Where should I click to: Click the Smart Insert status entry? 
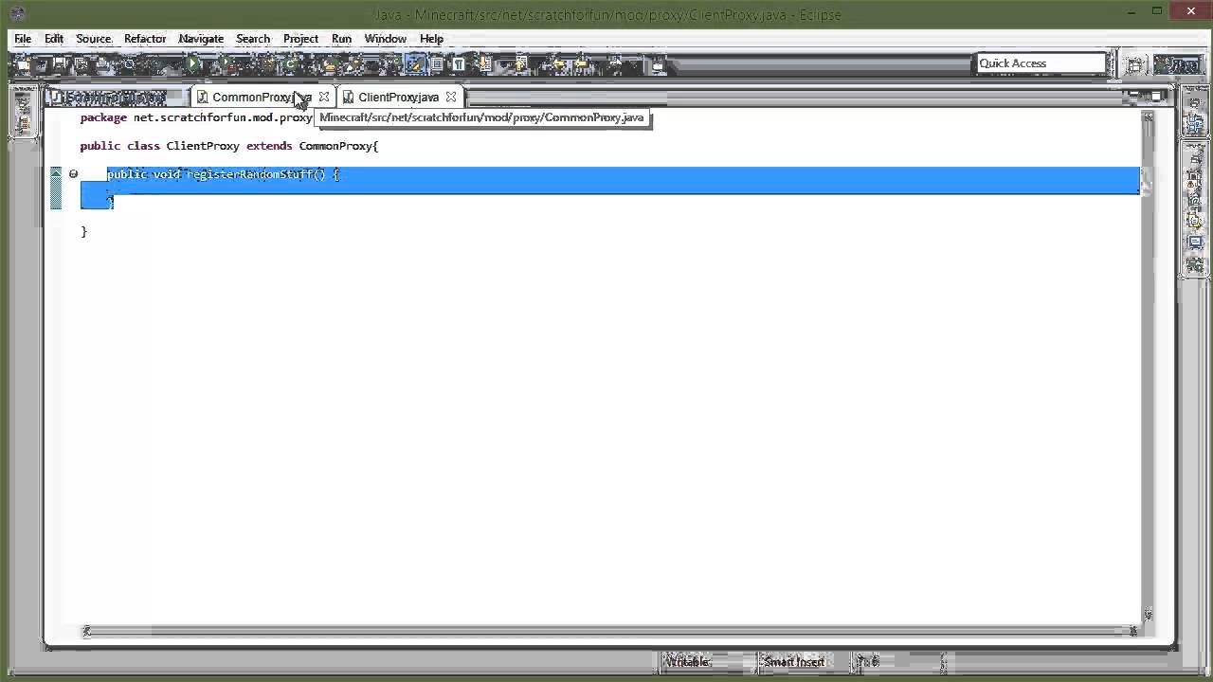tap(794, 661)
